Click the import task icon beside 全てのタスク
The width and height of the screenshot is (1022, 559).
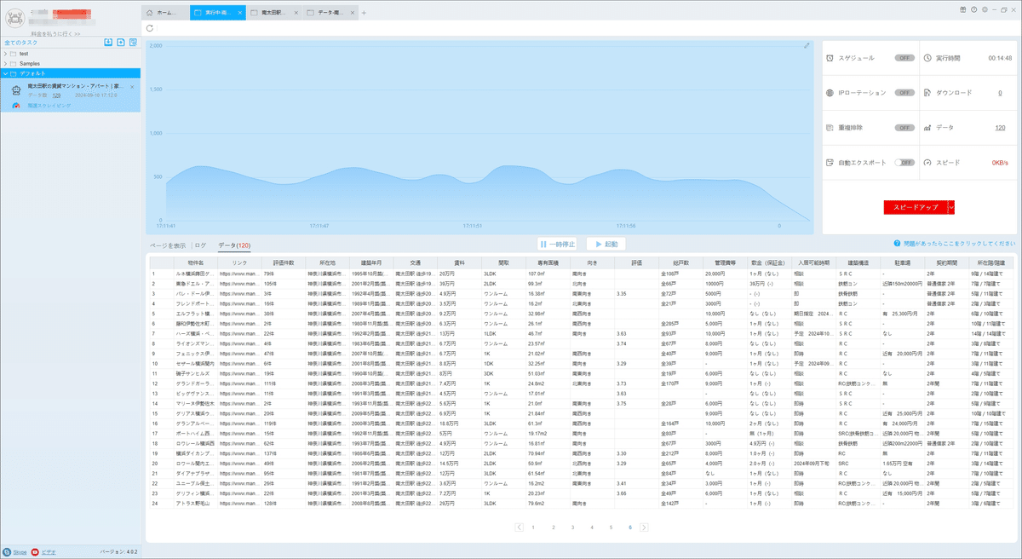click(x=108, y=42)
